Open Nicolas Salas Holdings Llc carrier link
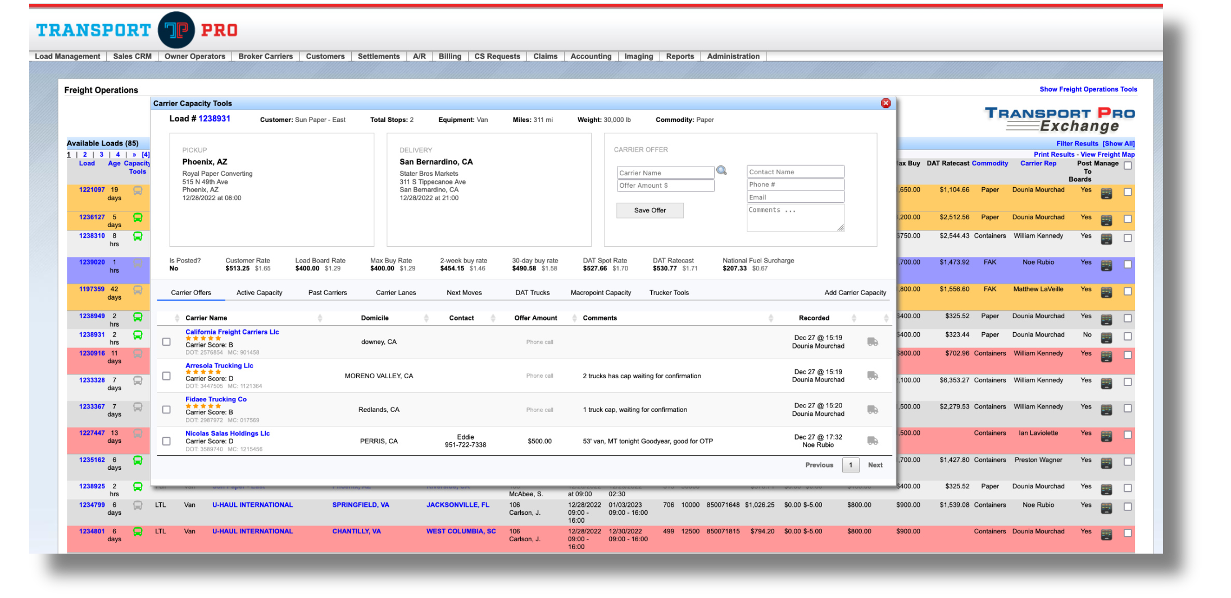 pos(228,433)
